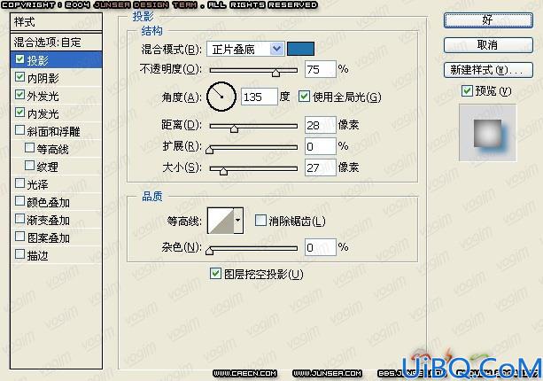This screenshot has height=381, width=543.
Task: Enable the 图案叠加 pattern overlay checkbox
Action: (20, 237)
